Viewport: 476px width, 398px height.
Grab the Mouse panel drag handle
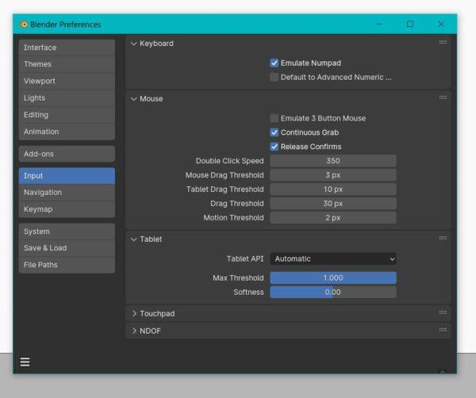coord(443,98)
